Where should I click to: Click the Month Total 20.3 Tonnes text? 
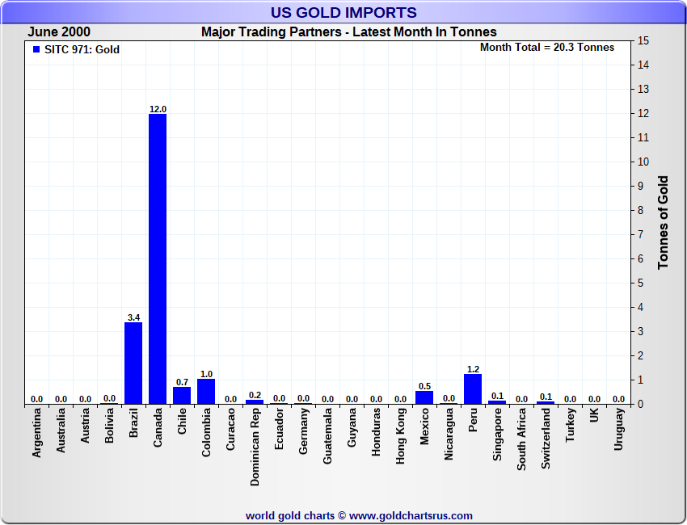(547, 48)
